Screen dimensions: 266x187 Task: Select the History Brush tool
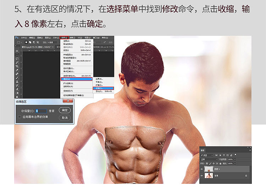pos(17,85)
